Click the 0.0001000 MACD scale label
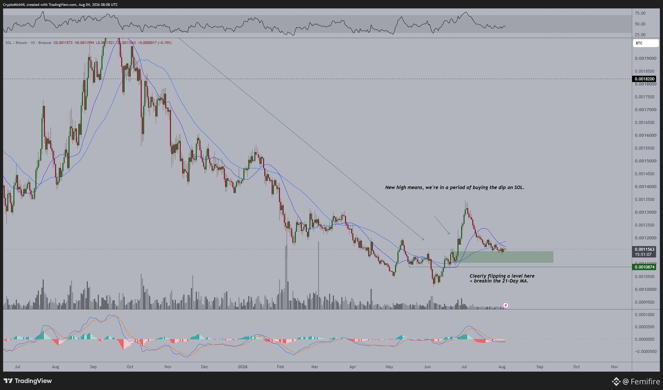 point(645,314)
